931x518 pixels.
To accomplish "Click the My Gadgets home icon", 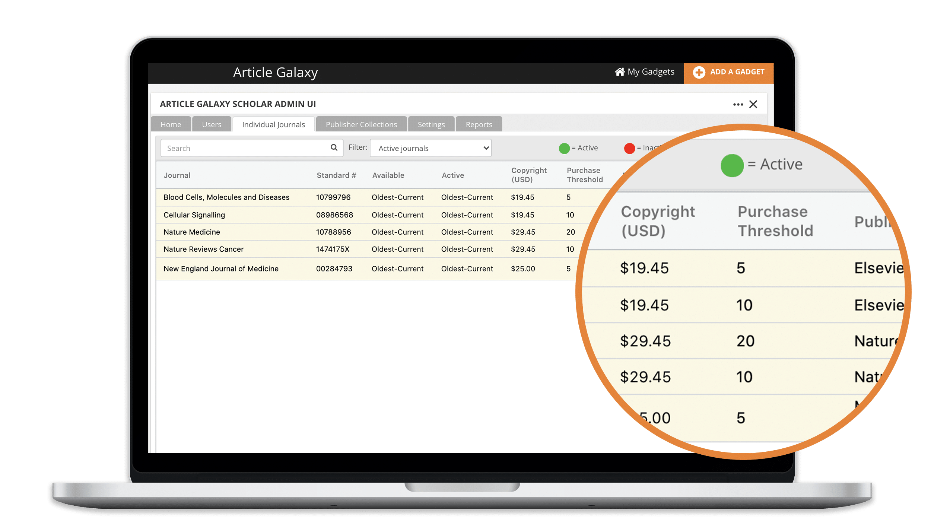I will point(620,72).
